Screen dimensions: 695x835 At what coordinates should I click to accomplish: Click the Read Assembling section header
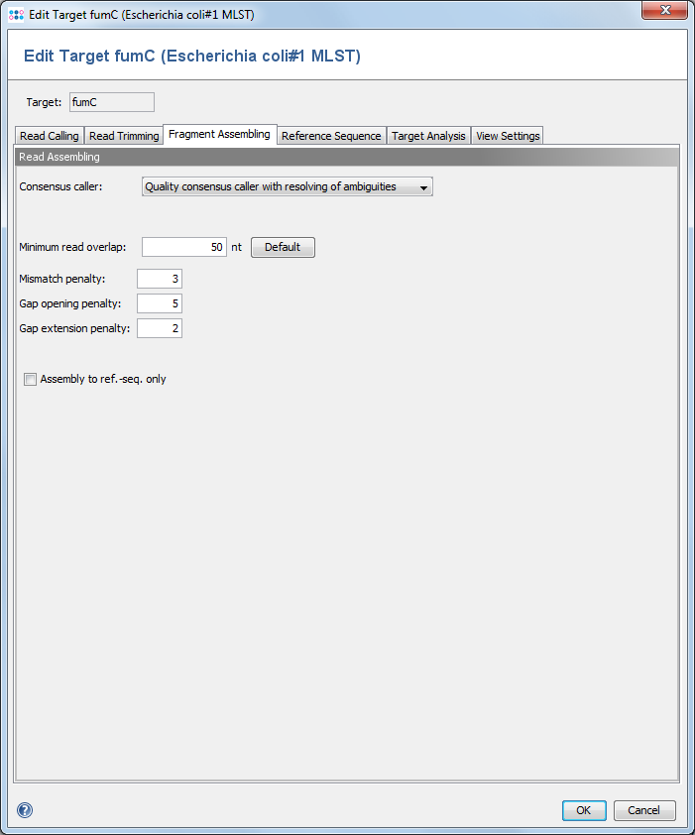pos(347,157)
